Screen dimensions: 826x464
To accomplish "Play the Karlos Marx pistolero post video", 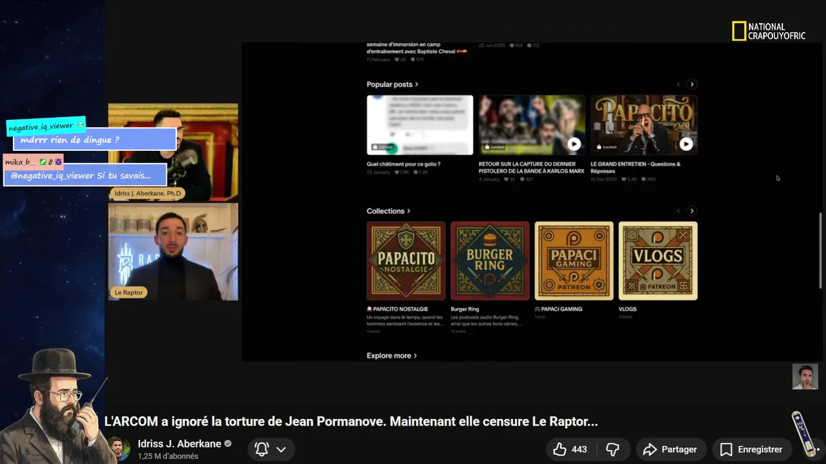I will pyautogui.click(x=574, y=144).
